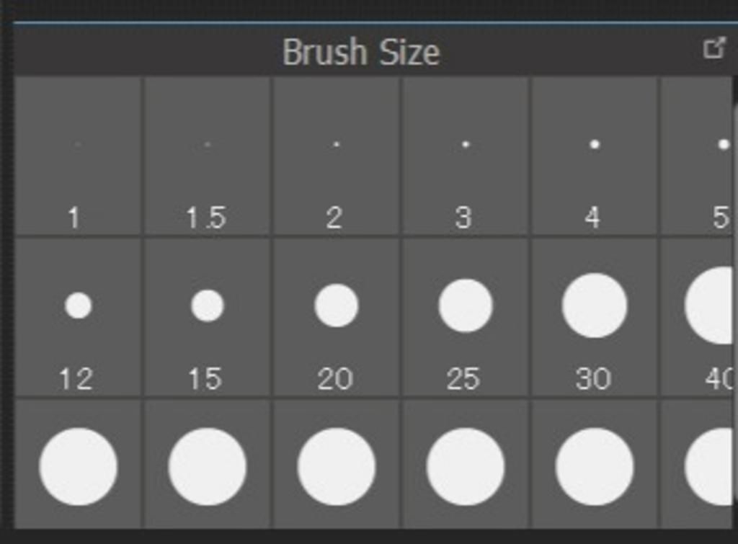
Task: Select brush size 1 preset
Action: point(78,156)
